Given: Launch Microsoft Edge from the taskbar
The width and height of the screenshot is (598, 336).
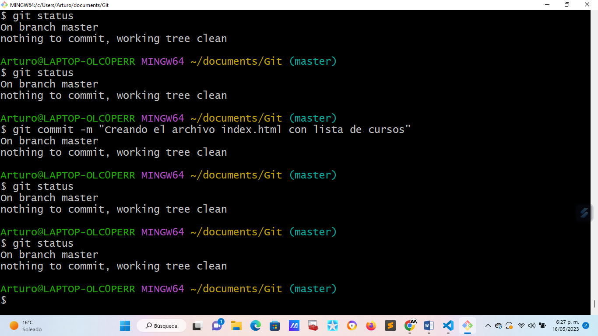Looking at the screenshot, I should coord(256,325).
